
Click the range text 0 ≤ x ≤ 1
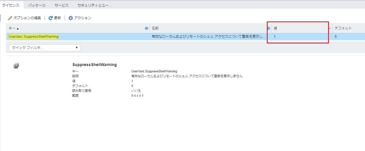coord(137,96)
